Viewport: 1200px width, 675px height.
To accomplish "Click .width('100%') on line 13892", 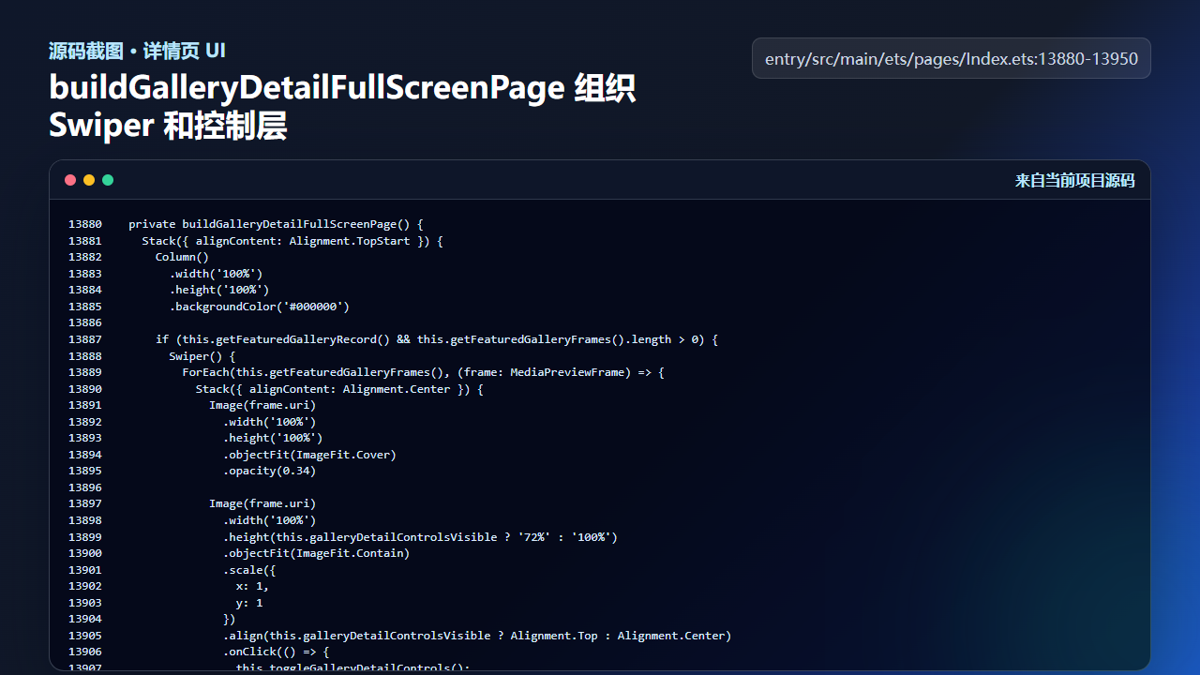I will point(269,422).
